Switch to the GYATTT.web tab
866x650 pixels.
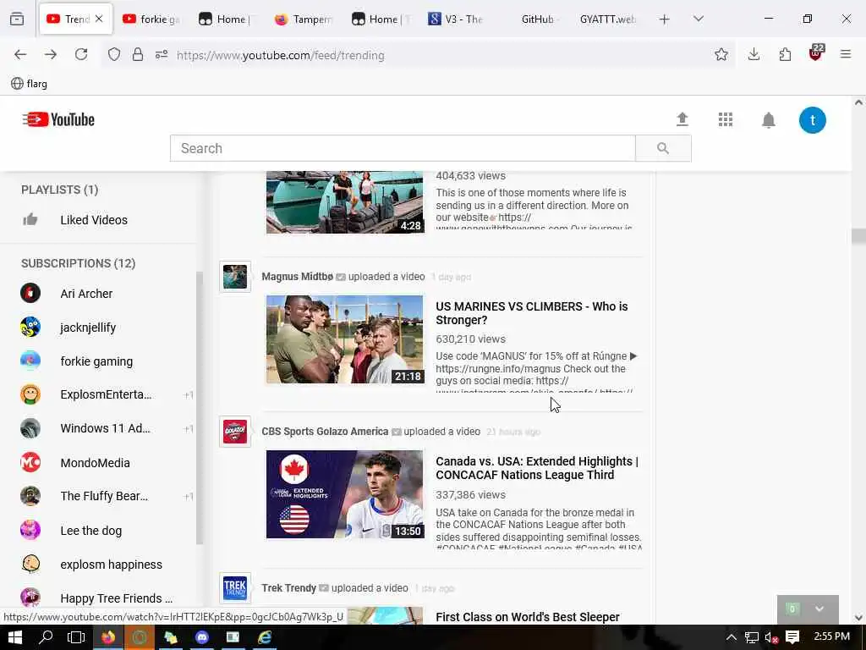coord(607,19)
